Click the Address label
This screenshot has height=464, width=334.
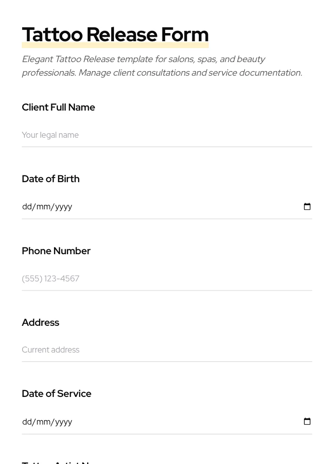click(40, 323)
